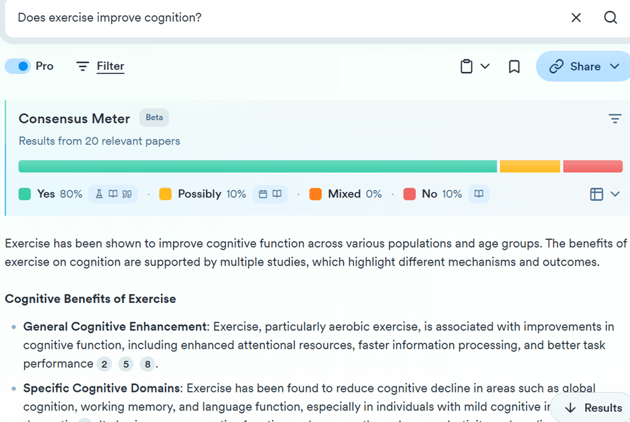The width and height of the screenshot is (630, 422).
Task: Expand the Share dropdown chevron
Action: (615, 66)
